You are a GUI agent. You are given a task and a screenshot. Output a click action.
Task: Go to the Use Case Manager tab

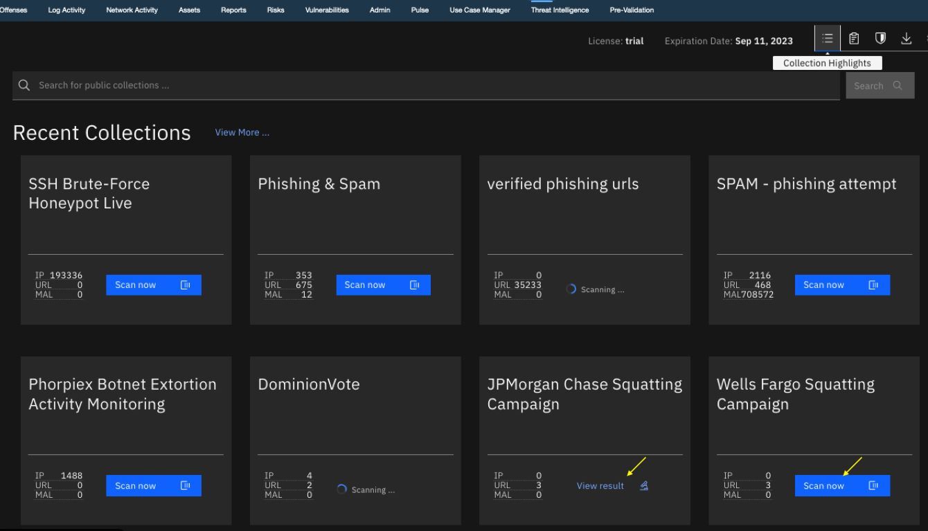click(x=479, y=10)
